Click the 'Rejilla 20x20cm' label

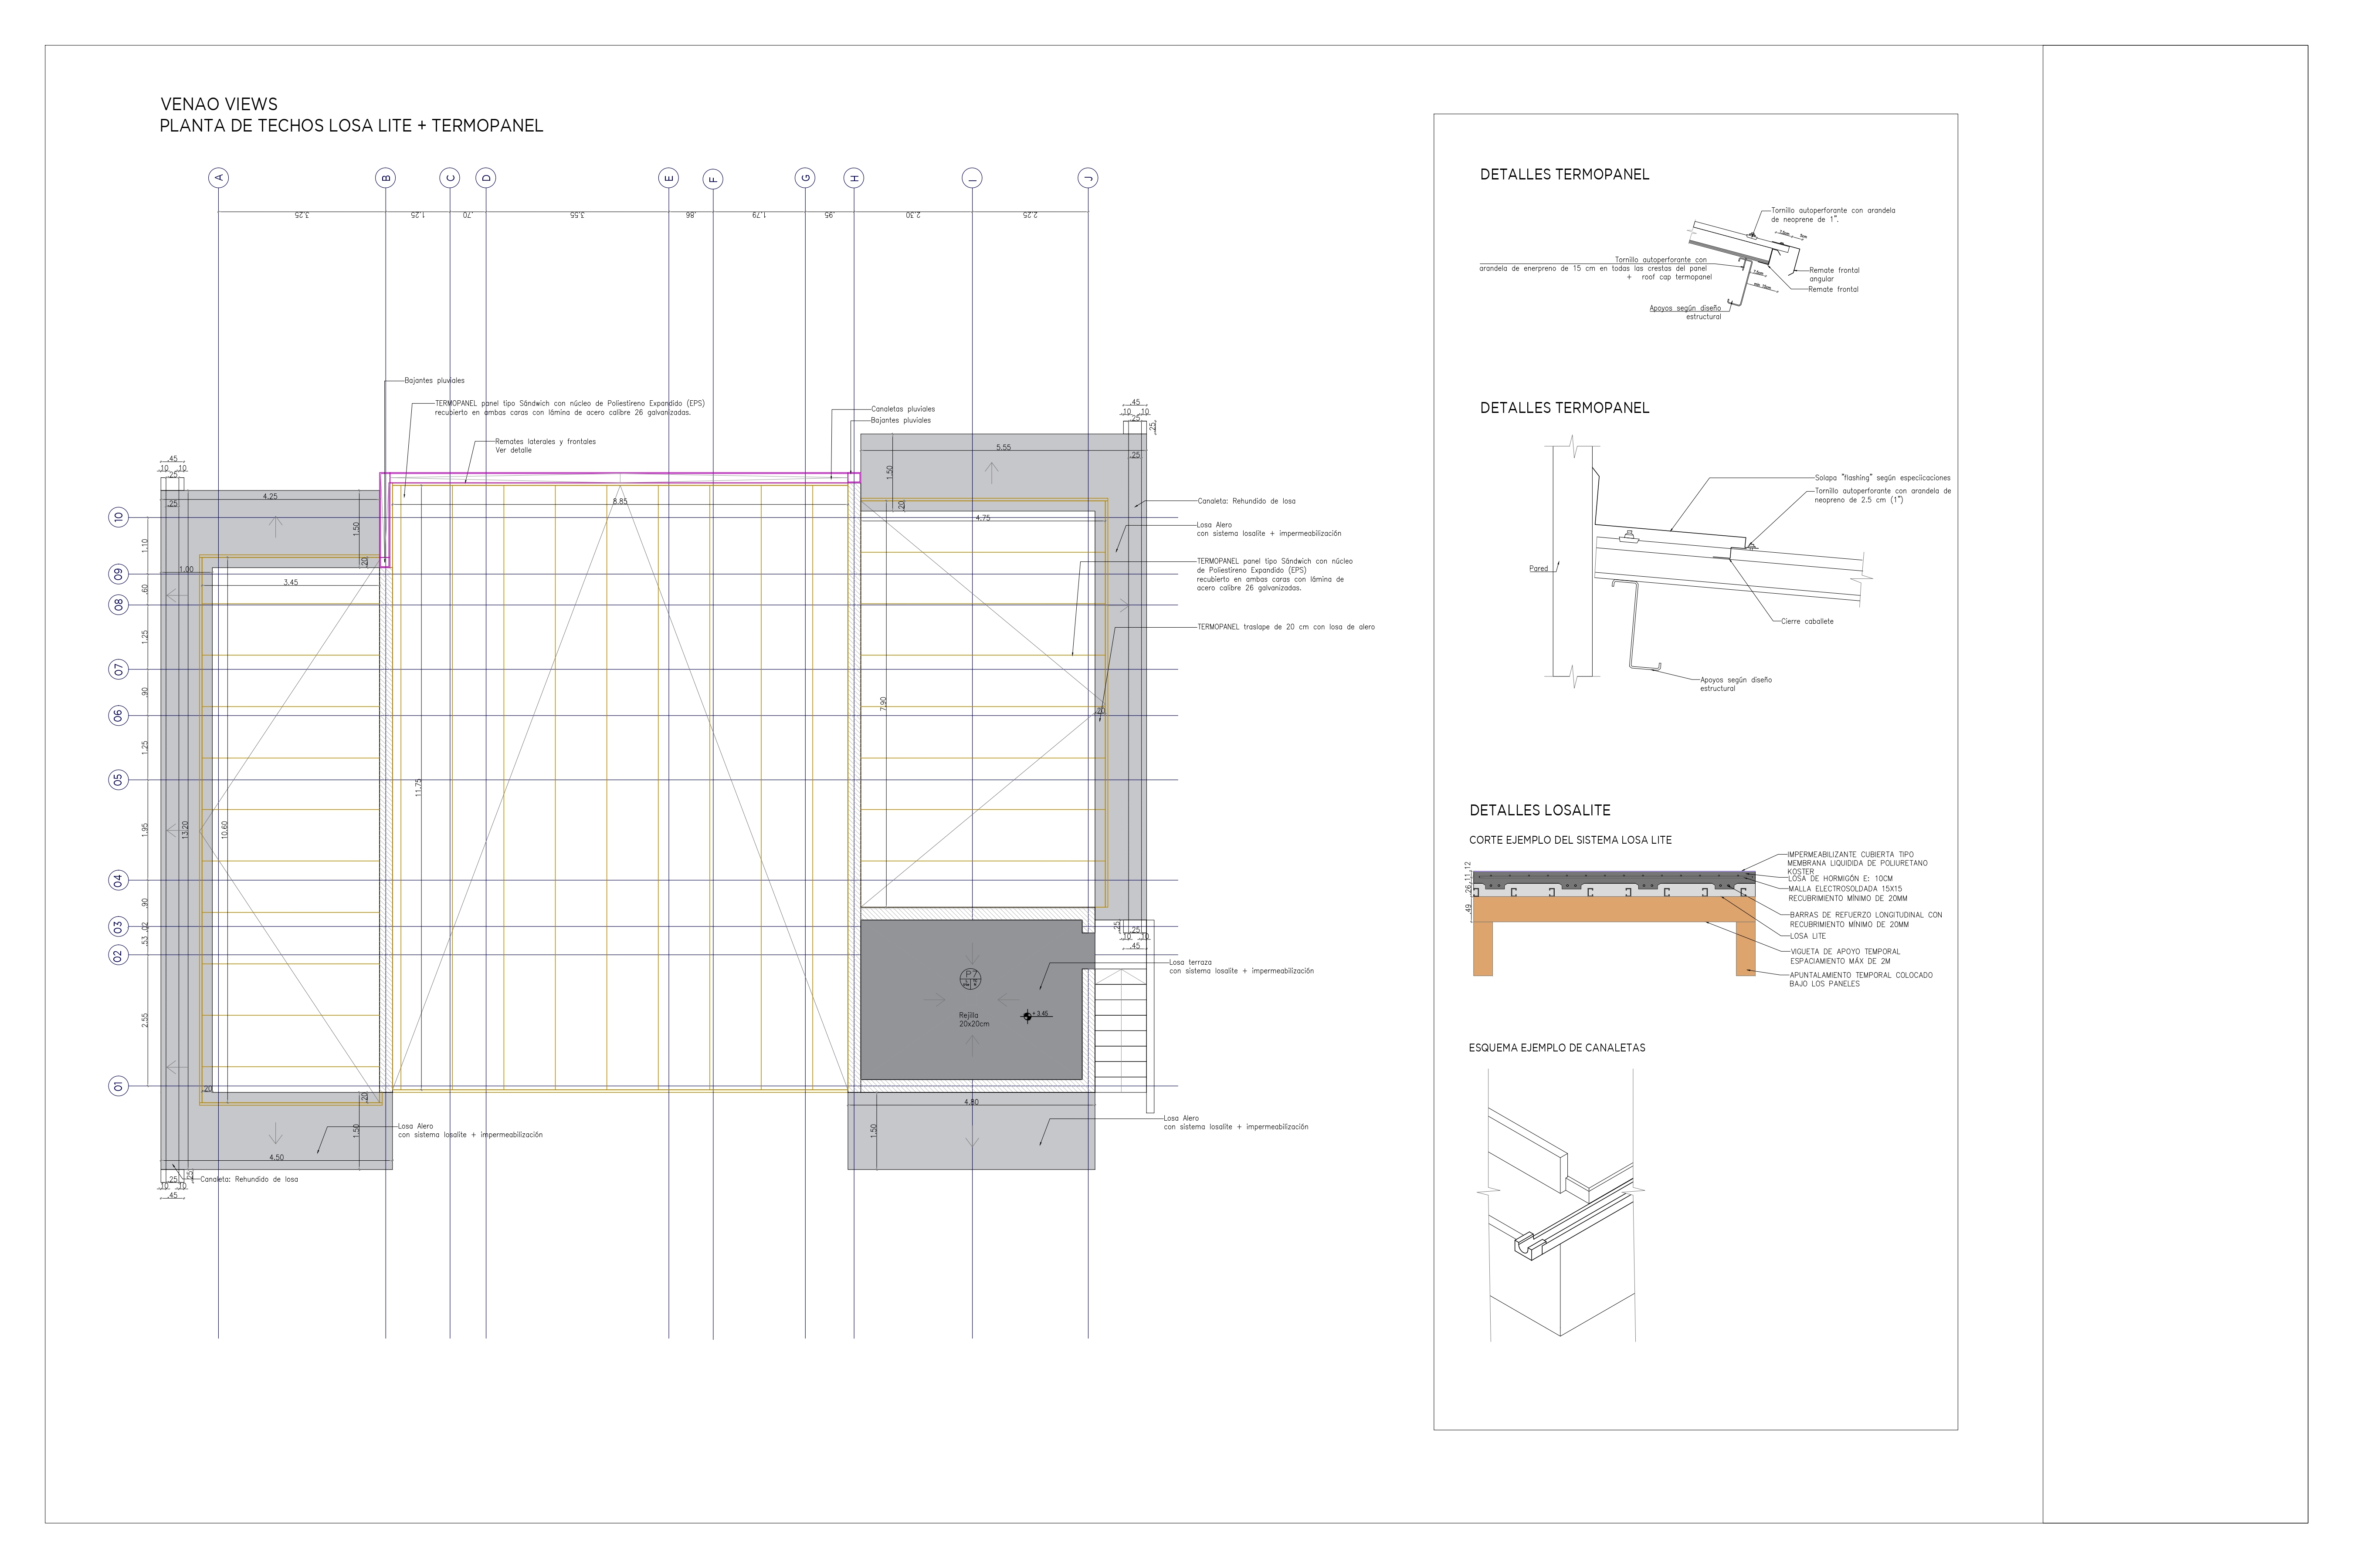pyautogui.click(x=973, y=1020)
